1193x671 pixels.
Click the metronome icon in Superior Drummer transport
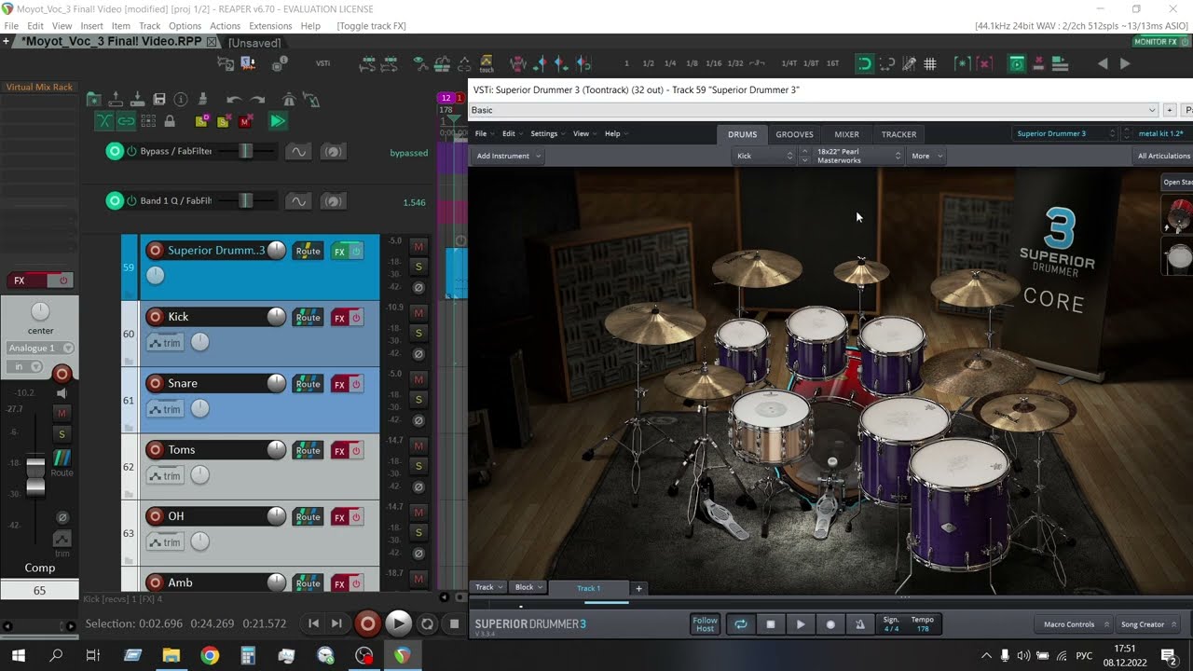pos(860,624)
